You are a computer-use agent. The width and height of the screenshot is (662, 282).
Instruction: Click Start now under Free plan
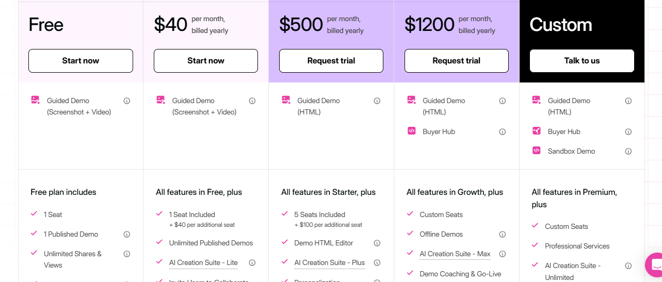point(80,61)
